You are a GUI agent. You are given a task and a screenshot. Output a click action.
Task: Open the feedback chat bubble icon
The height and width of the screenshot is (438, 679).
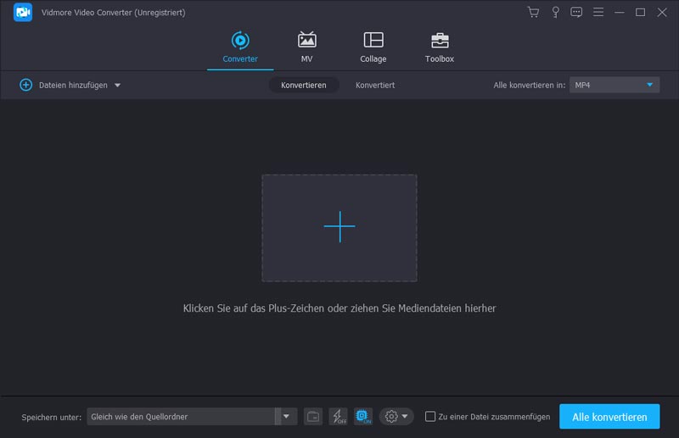[x=576, y=13]
